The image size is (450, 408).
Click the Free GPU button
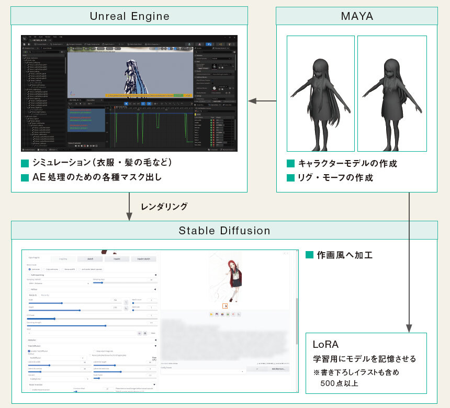tap(154, 359)
